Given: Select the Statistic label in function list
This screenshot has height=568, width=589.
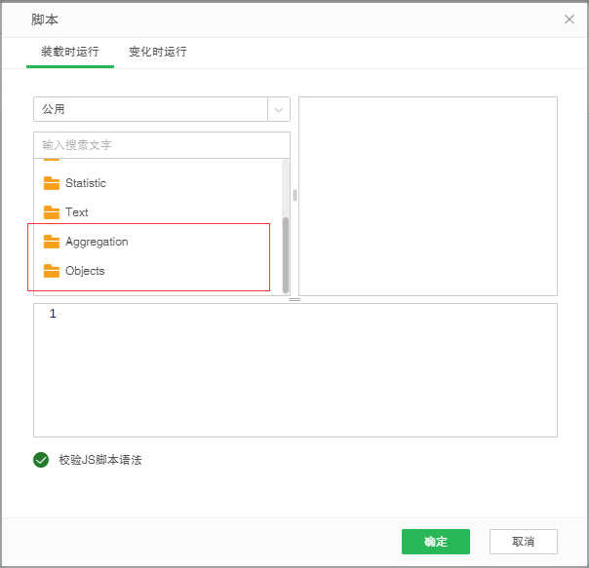Looking at the screenshot, I should tap(86, 183).
